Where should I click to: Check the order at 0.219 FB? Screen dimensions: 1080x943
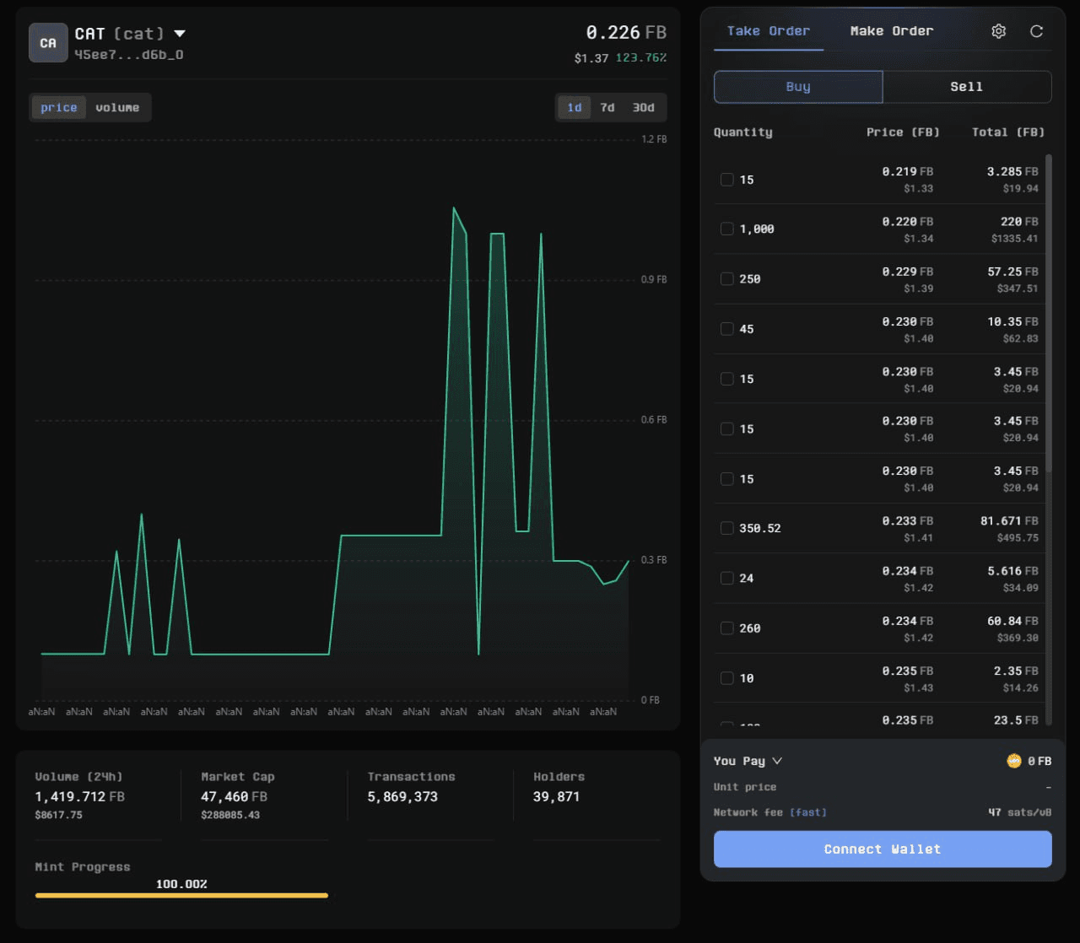(x=726, y=180)
